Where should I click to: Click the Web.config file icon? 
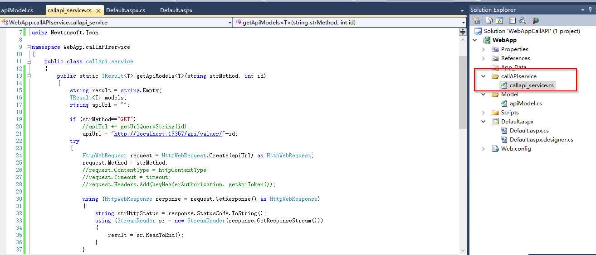495,149
